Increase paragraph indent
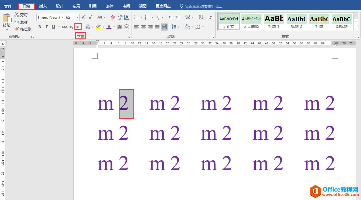Viewport: 361px width, 200px height. pyautogui.click(x=178, y=17)
